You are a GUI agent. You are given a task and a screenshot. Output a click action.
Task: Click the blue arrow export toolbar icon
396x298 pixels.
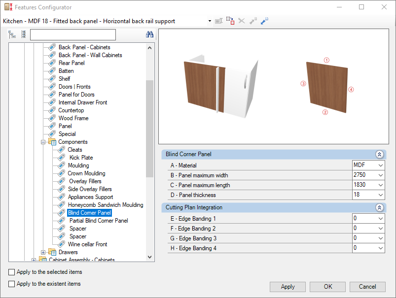pos(264,21)
